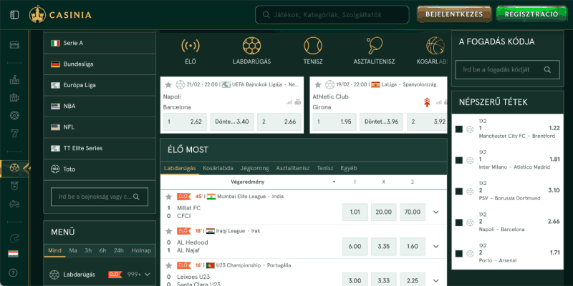Favorite the Napoli vs Barcelona match star
This screenshot has height=286, width=573.
pyautogui.click(x=168, y=85)
